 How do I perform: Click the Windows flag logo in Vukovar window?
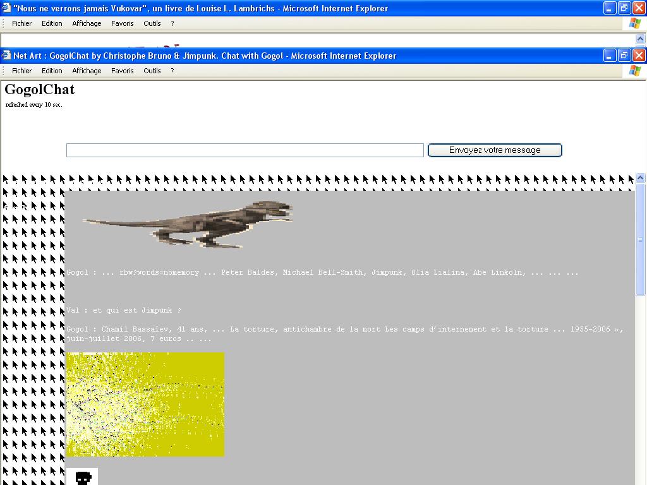[634, 23]
